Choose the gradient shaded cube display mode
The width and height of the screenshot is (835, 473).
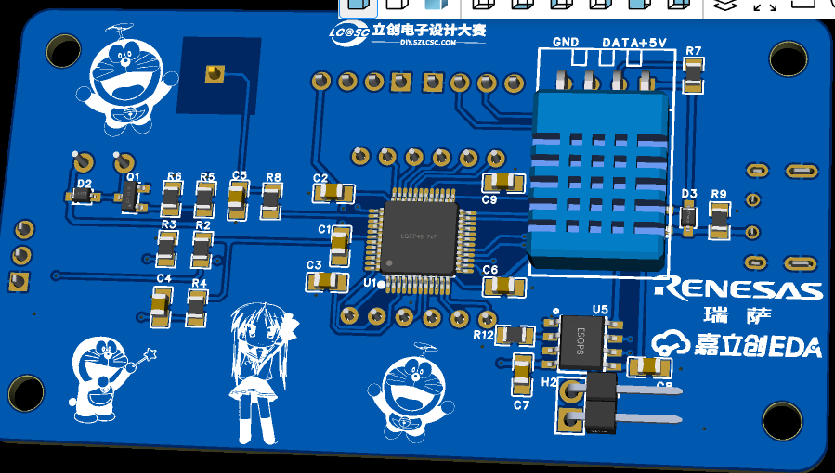pos(437,6)
